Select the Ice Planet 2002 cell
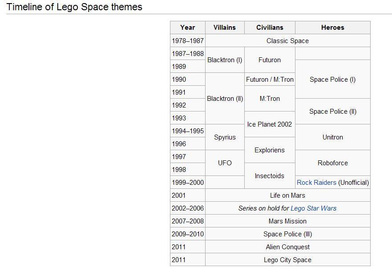The height and width of the screenshot is (271, 392). pyautogui.click(x=270, y=124)
